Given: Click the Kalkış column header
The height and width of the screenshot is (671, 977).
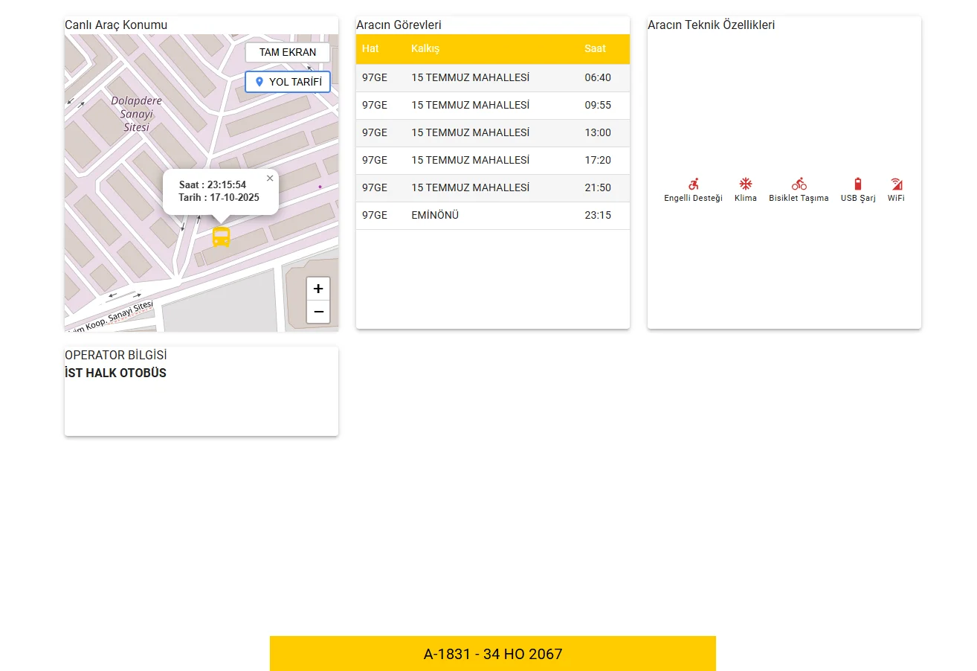Looking at the screenshot, I should tap(425, 49).
